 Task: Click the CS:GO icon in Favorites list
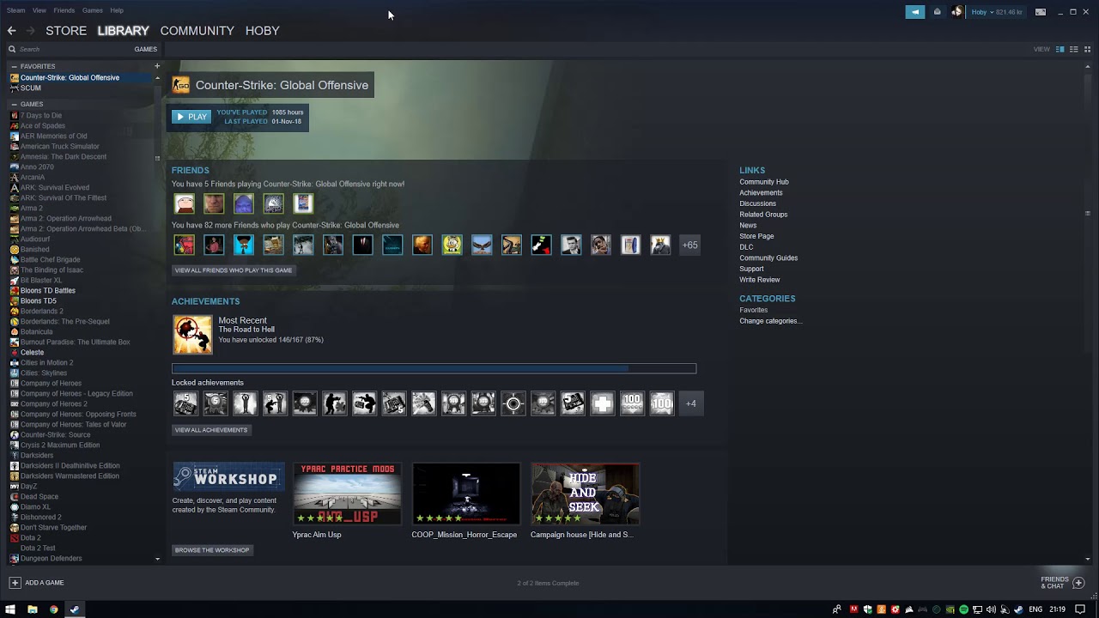click(x=15, y=78)
